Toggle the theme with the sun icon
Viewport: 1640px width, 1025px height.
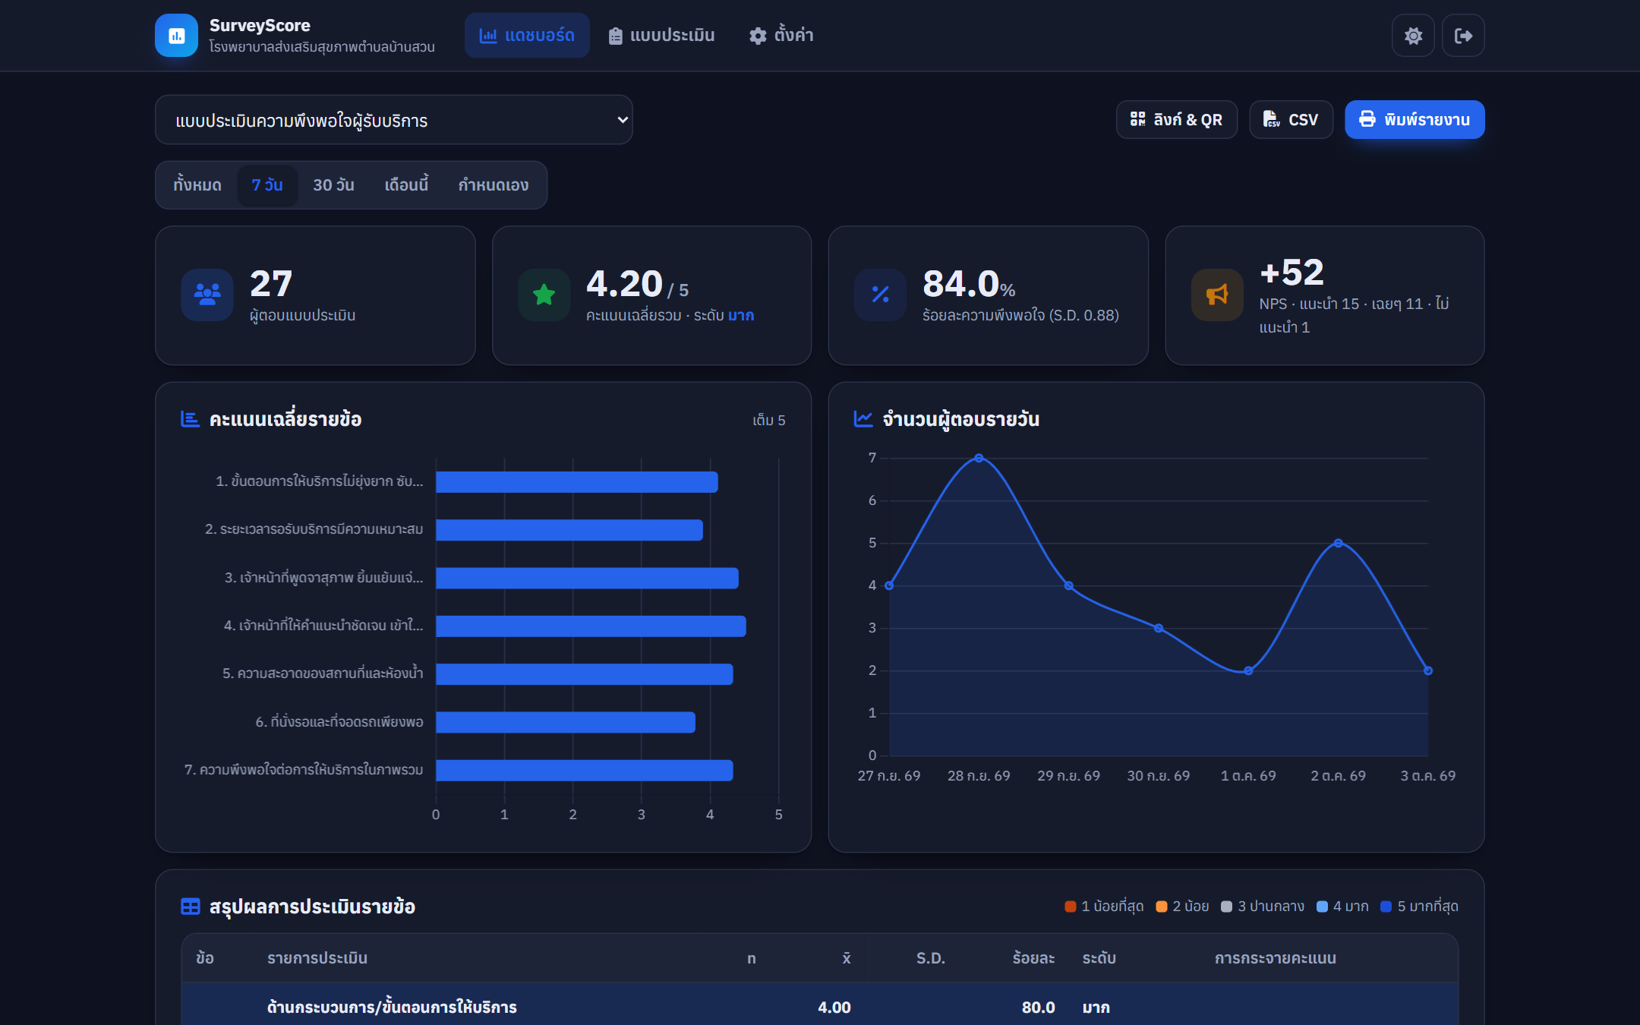(x=1413, y=36)
